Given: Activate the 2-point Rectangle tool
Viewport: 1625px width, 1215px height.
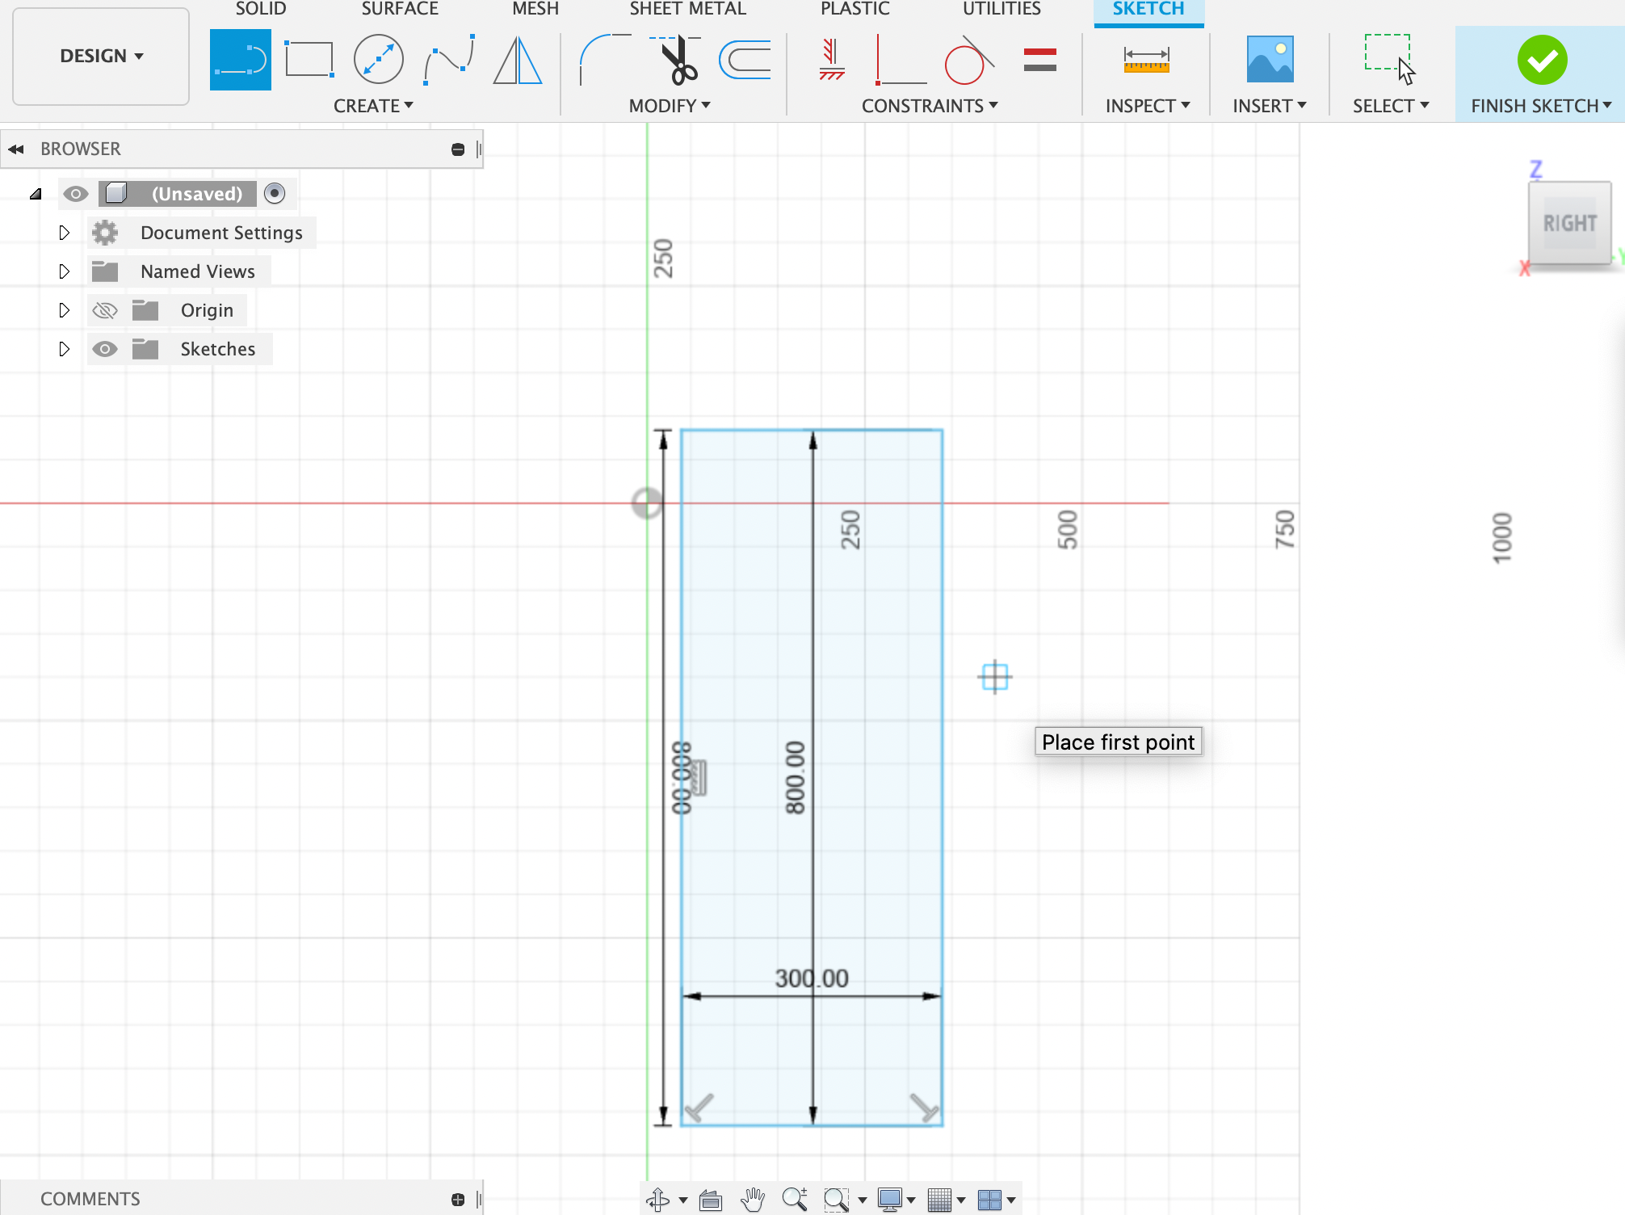Looking at the screenshot, I should click(309, 58).
